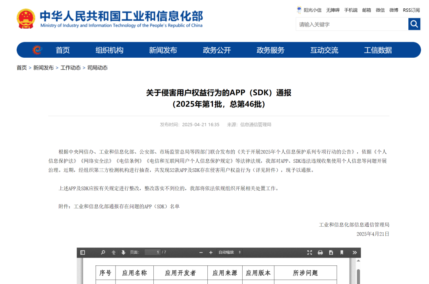Click the 阳光小信 mascot icon

[x=299, y=10]
